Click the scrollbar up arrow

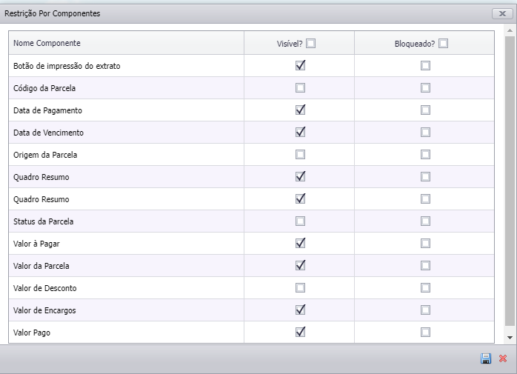tap(510, 30)
